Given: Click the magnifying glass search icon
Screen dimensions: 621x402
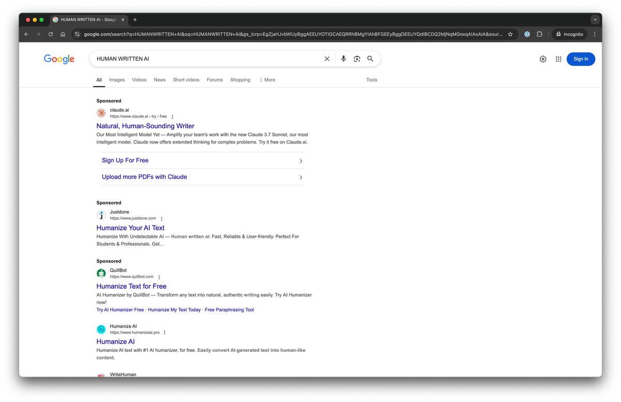Looking at the screenshot, I should tap(371, 59).
